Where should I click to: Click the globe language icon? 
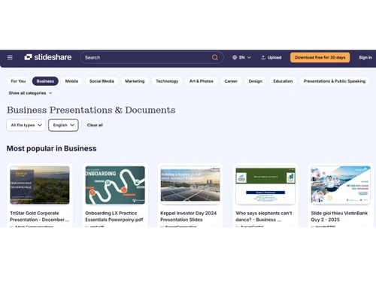coord(235,57)
